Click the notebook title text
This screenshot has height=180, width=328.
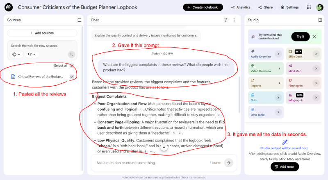pos(77,7)
